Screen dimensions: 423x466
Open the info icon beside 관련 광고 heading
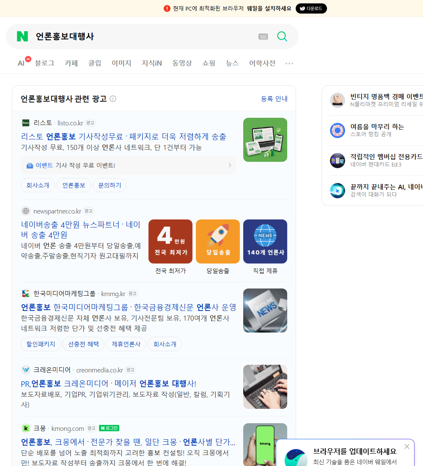(x=113, y=99)
